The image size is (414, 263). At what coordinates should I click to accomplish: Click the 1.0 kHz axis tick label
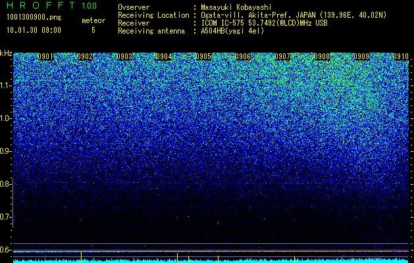pos(5,118)
